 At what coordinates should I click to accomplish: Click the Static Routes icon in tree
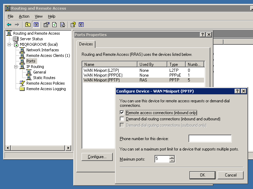tap(29, 78)
